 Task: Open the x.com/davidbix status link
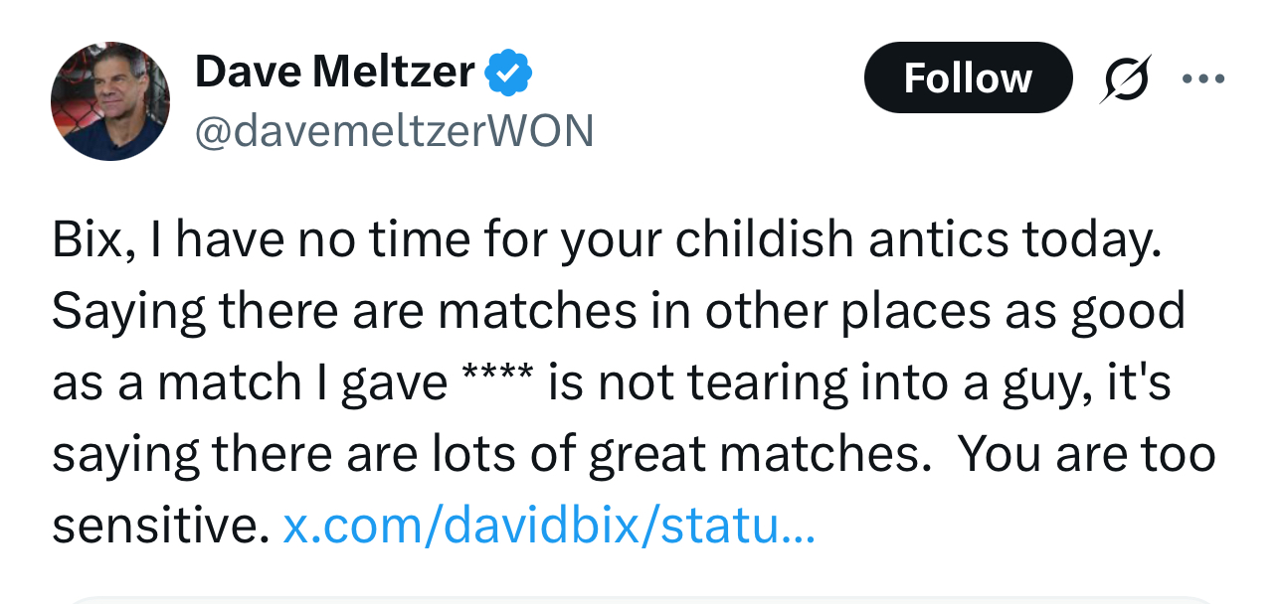(x=549, y=526)
